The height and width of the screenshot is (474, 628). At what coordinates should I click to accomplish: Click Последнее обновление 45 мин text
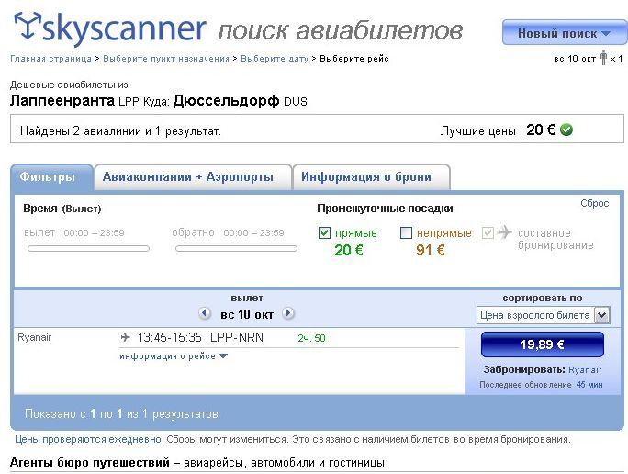click(x=541, y=385)
